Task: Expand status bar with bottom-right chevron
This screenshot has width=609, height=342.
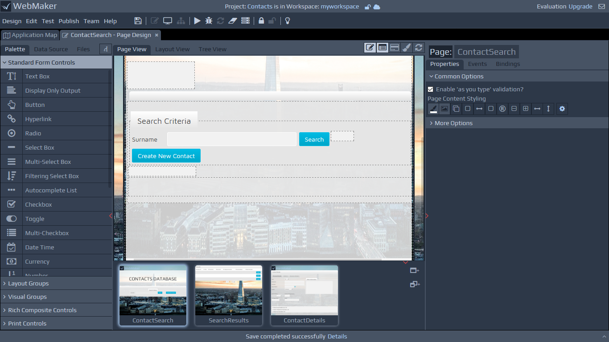Action: 604,336
